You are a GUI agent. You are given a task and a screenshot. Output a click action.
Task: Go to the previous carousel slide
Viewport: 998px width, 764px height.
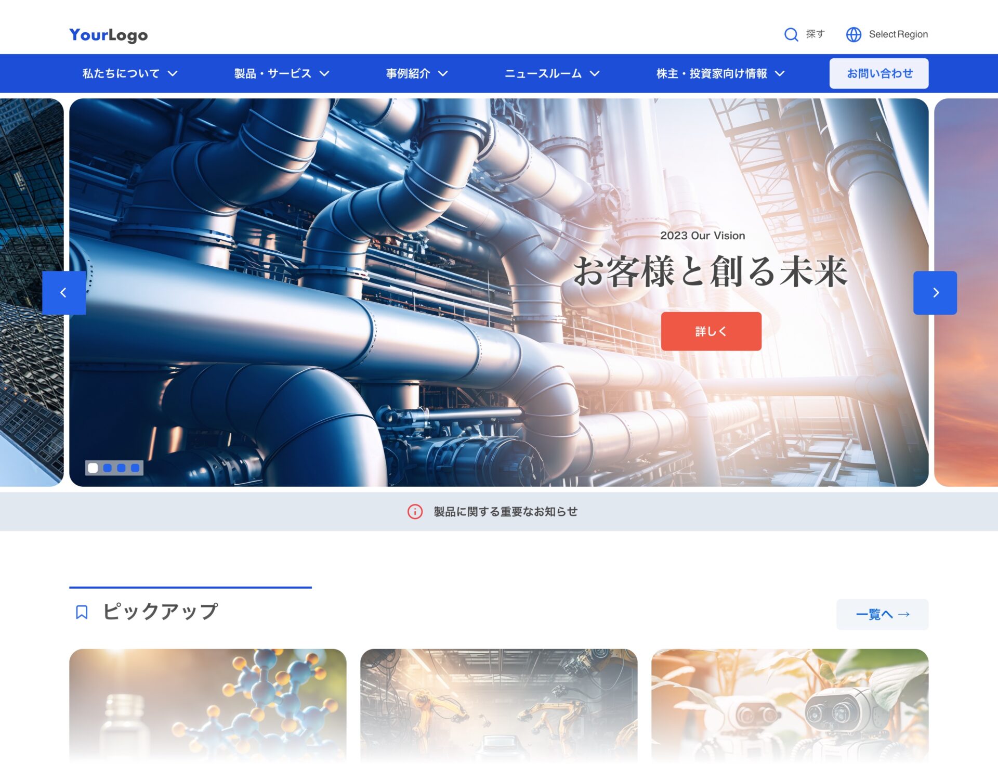click(64, 293)
